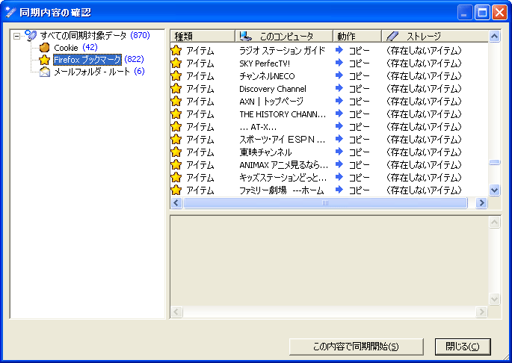The width and height of the screenshot is (512, 363).
Task: Click list horizontal scrollbar right arrow
Action: [481, 202]
